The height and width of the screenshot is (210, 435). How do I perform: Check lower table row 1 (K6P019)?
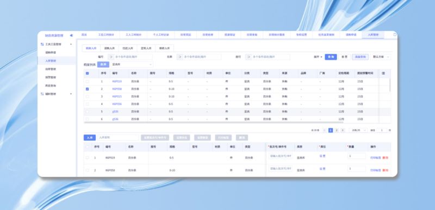[88, 157]
